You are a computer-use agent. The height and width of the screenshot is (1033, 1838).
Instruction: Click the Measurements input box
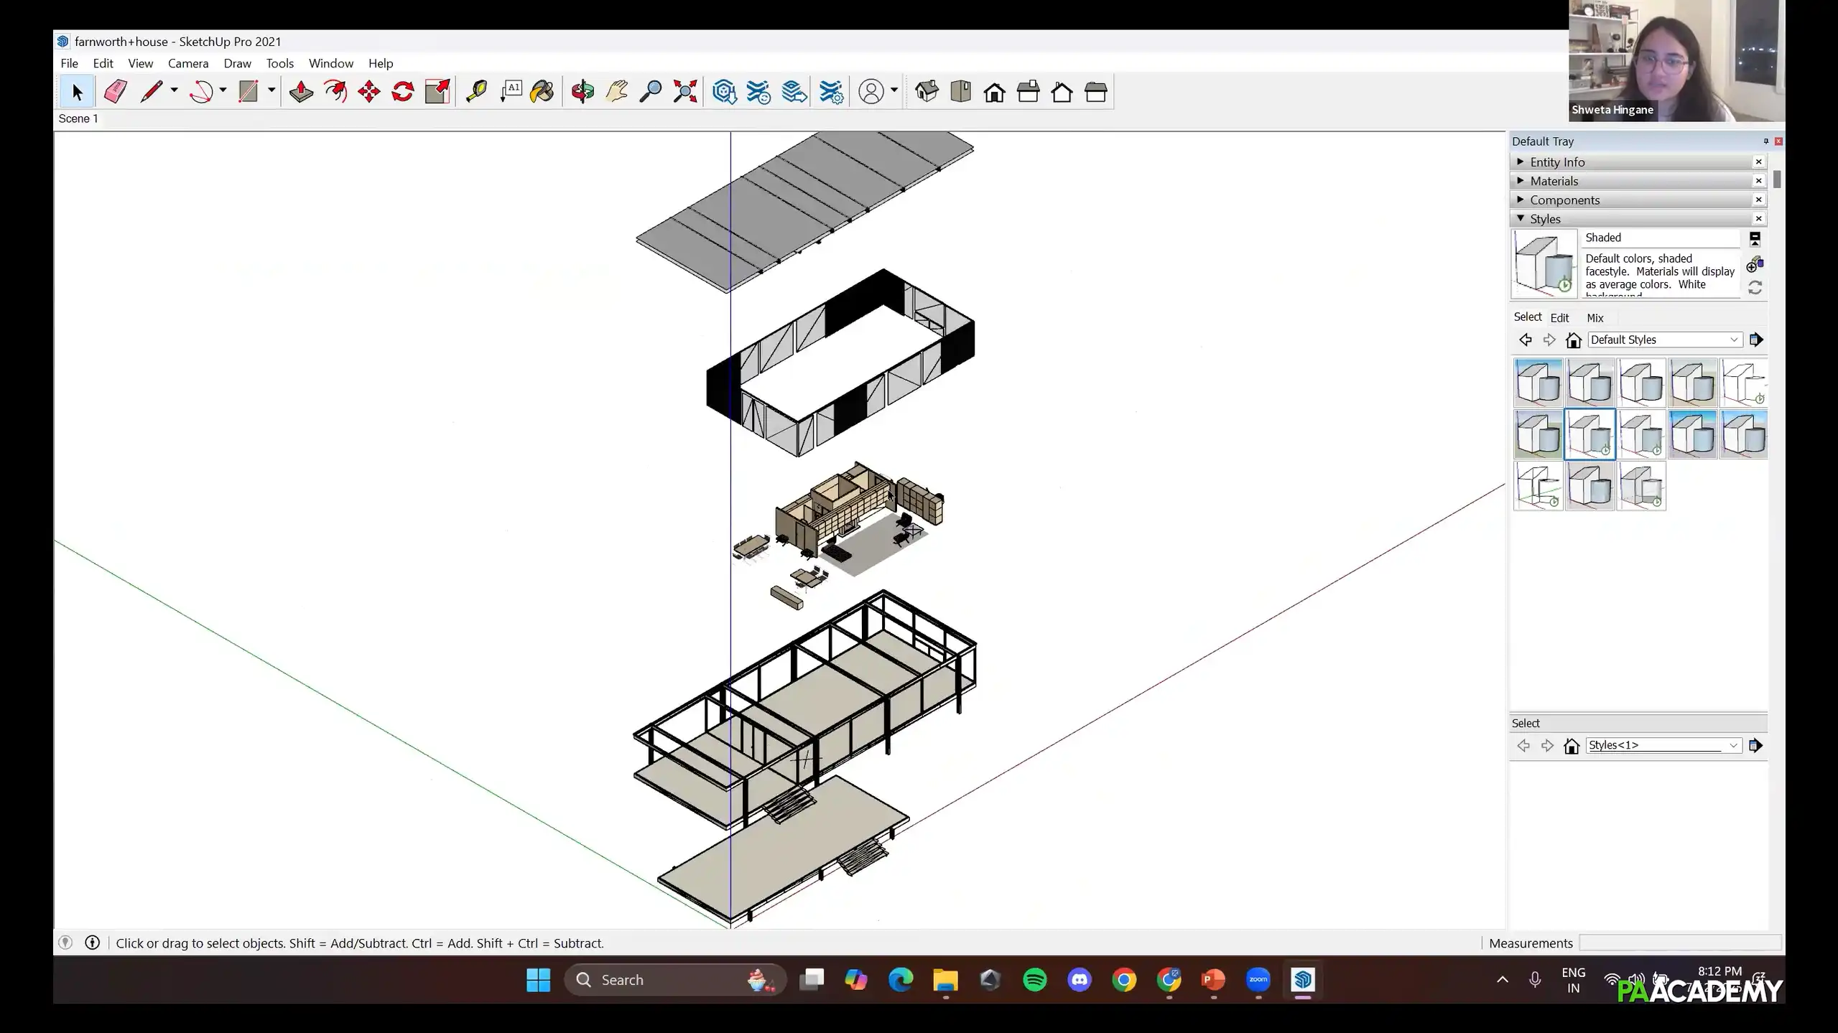pos(1679,943)
